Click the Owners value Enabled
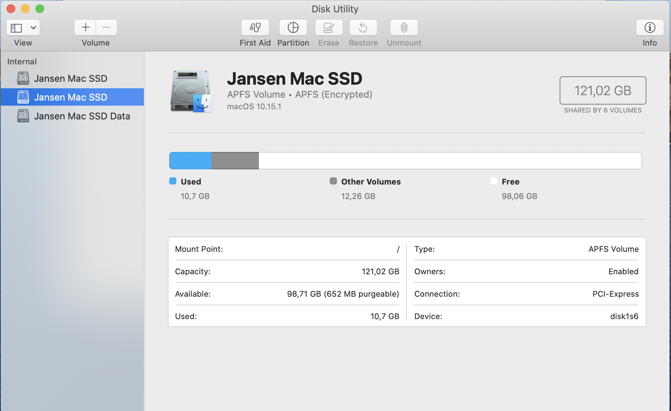This screenshot has width=671, height=411. coord(624,272)
